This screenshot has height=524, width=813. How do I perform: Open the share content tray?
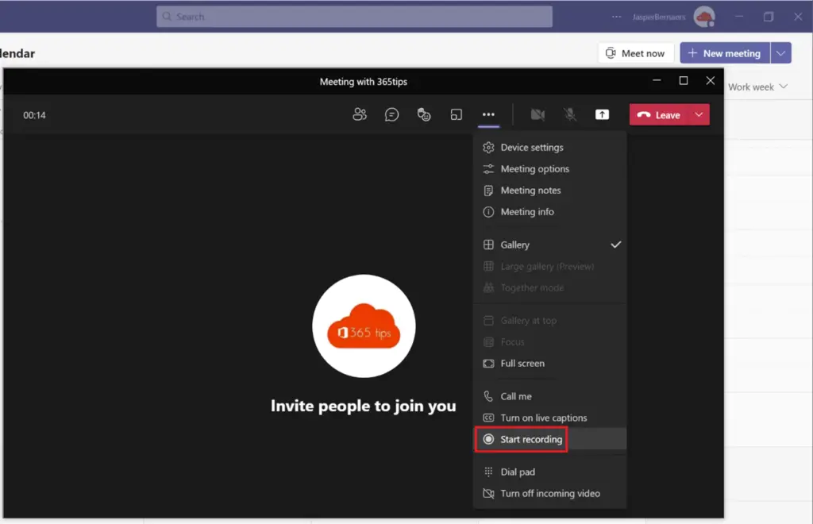tap(602, 114)
